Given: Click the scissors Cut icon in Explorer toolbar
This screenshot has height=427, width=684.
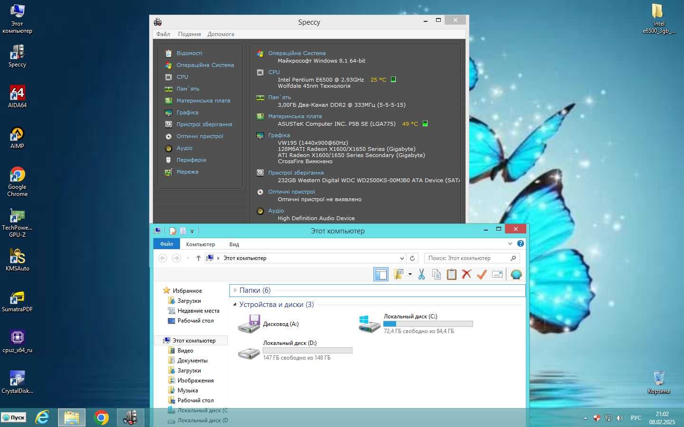Looking at the screenshot, I should [421, 274].
